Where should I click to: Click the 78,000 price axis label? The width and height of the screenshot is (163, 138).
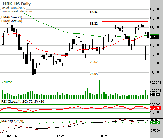click(x=154, y=54)
